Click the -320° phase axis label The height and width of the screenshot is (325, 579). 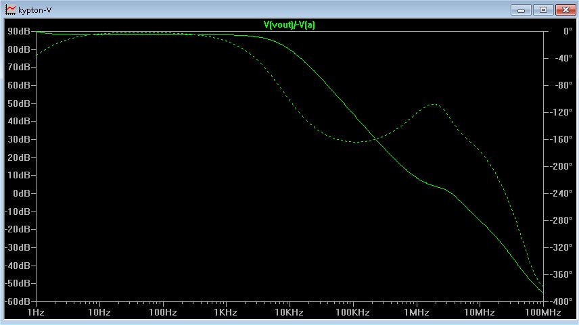pyautogui.click(x=561, y=247)
